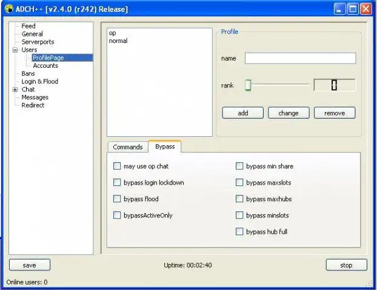Select ProfilePage in the tree
377x290 pixels.
point(62,58)
